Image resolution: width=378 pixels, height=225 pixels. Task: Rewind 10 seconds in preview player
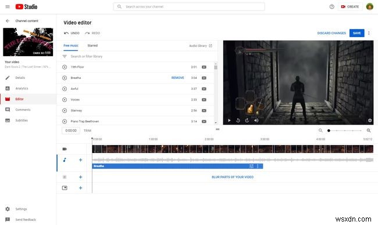click(x=238, y=121)
